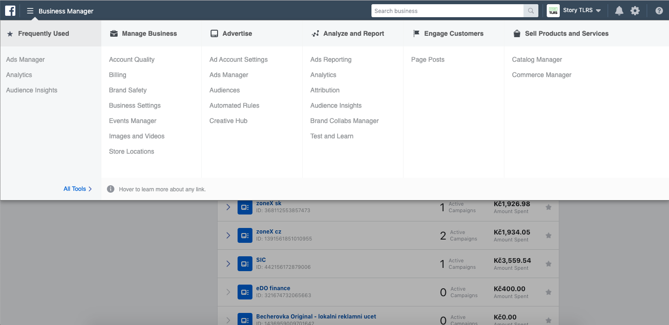Image resolution: width=669 pixels, height=325 pixels.
Task: Open Account Quality
Action: click(132, 59)
